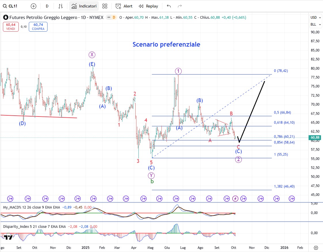This screenshot has width=323, height=252.
Task: Select the (D) wave label
Action: 22,123
